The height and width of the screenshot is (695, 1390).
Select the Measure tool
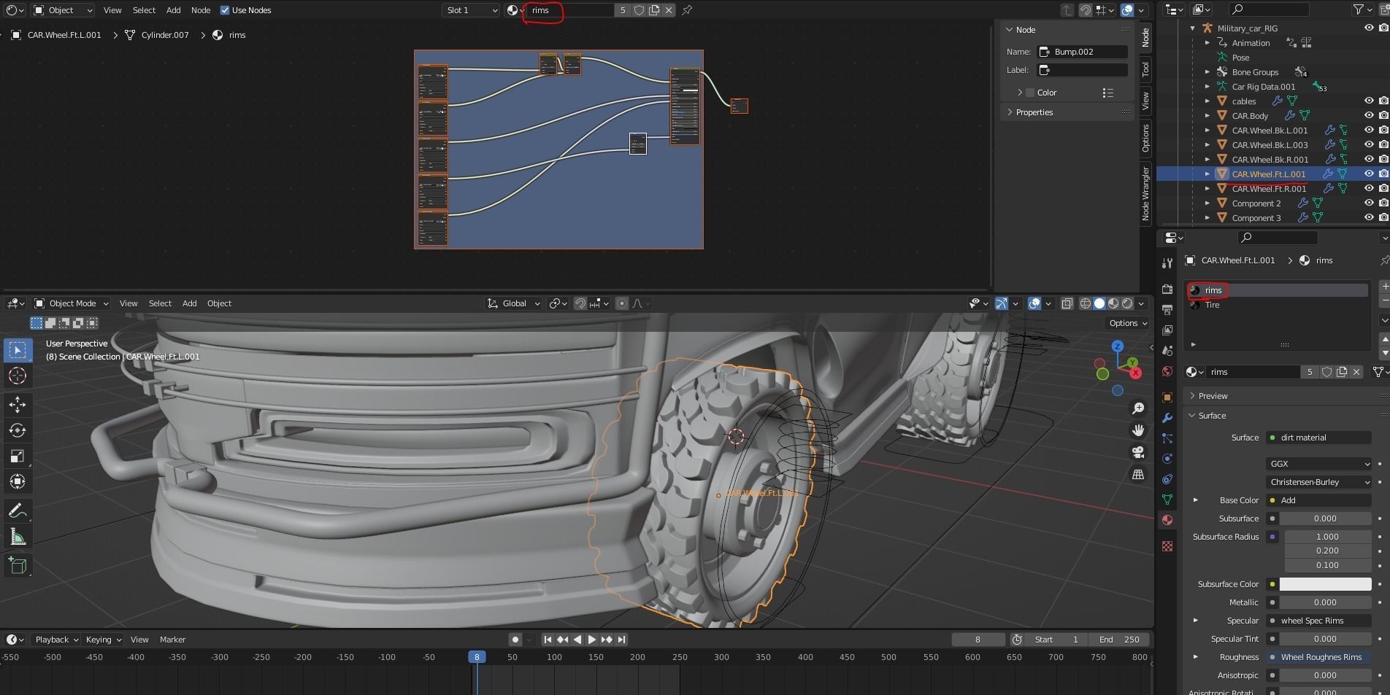coord(18,537)
